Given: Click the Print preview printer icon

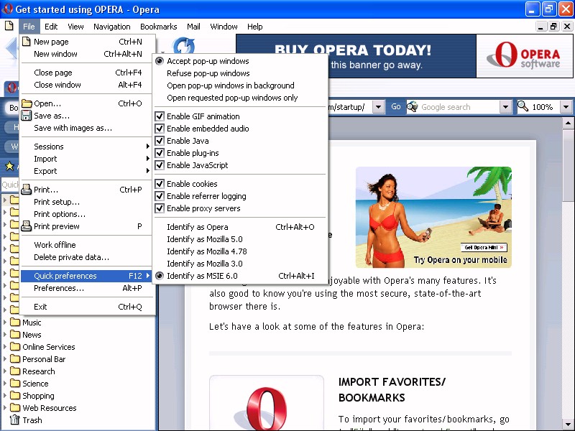Looking at the screenshot, I should [27, 226].
